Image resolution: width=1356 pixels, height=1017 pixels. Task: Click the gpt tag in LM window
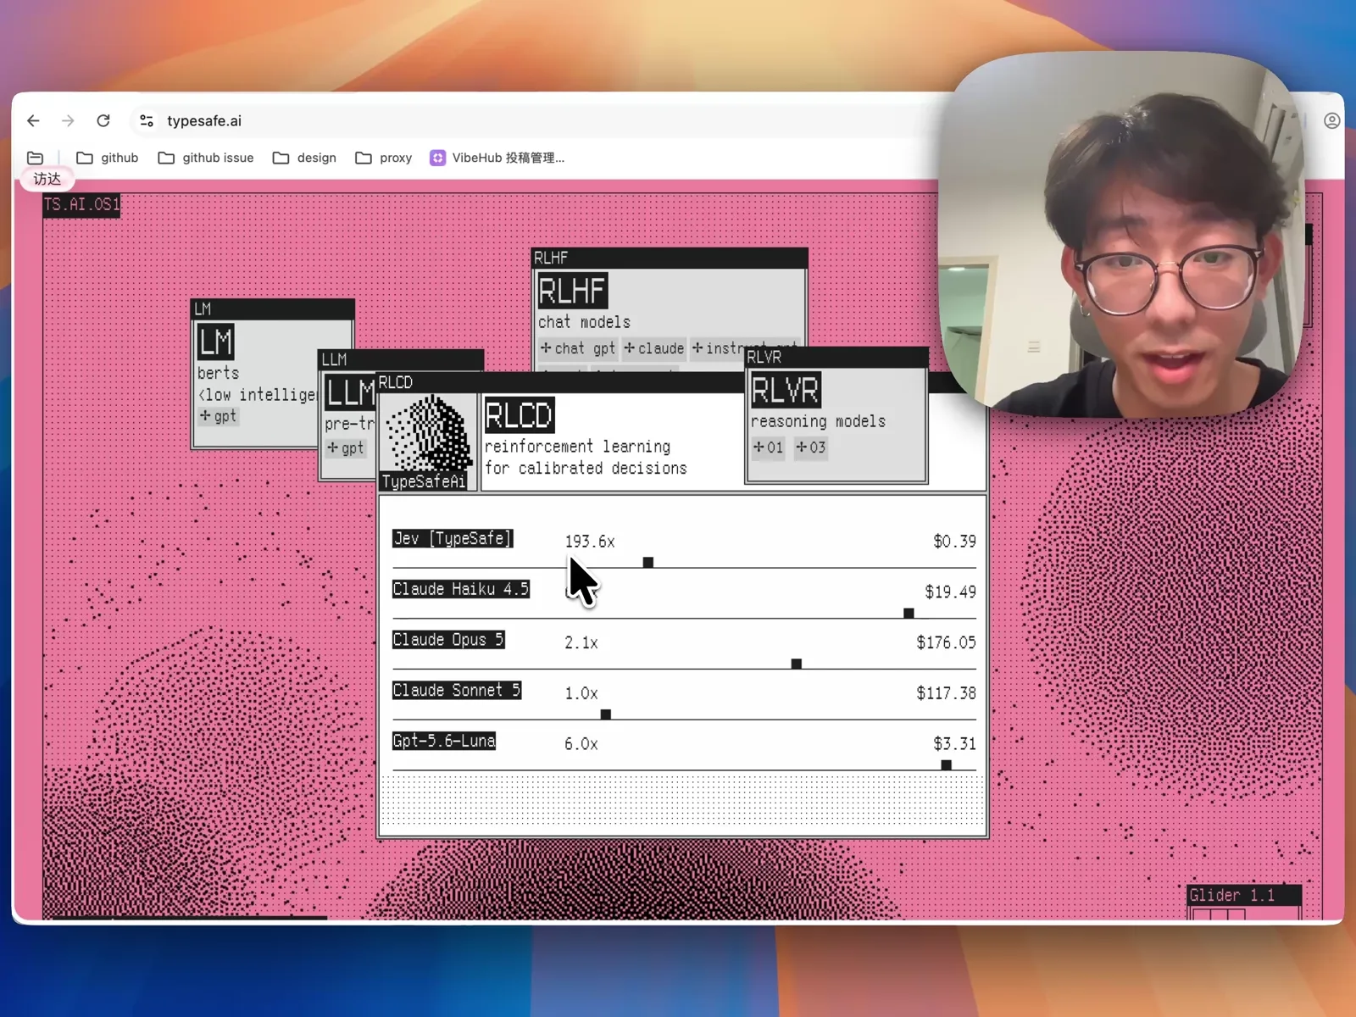click(219, 416)
